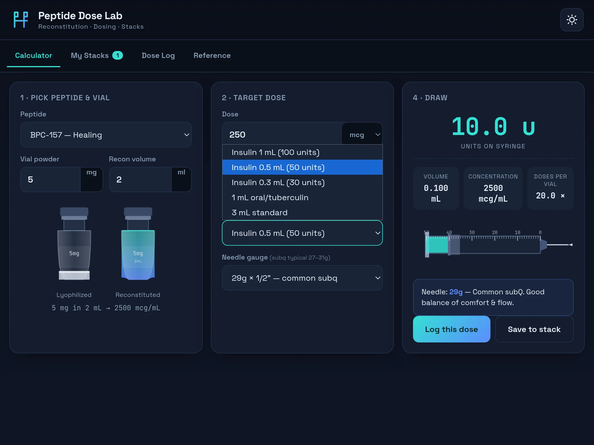Viewport: 594px width, 445px height.
Task: Click the Doses per vial 20.0 × card
Action: 550,188
